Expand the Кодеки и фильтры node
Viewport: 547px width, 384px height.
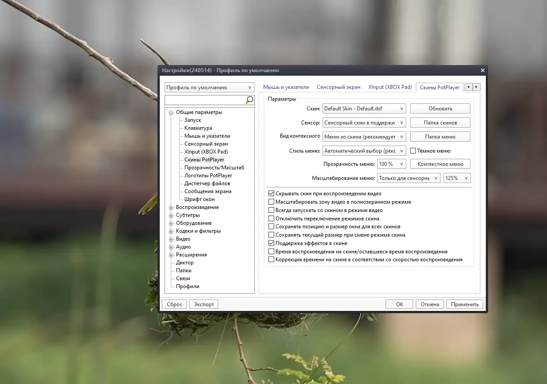(x=171, y=231)
